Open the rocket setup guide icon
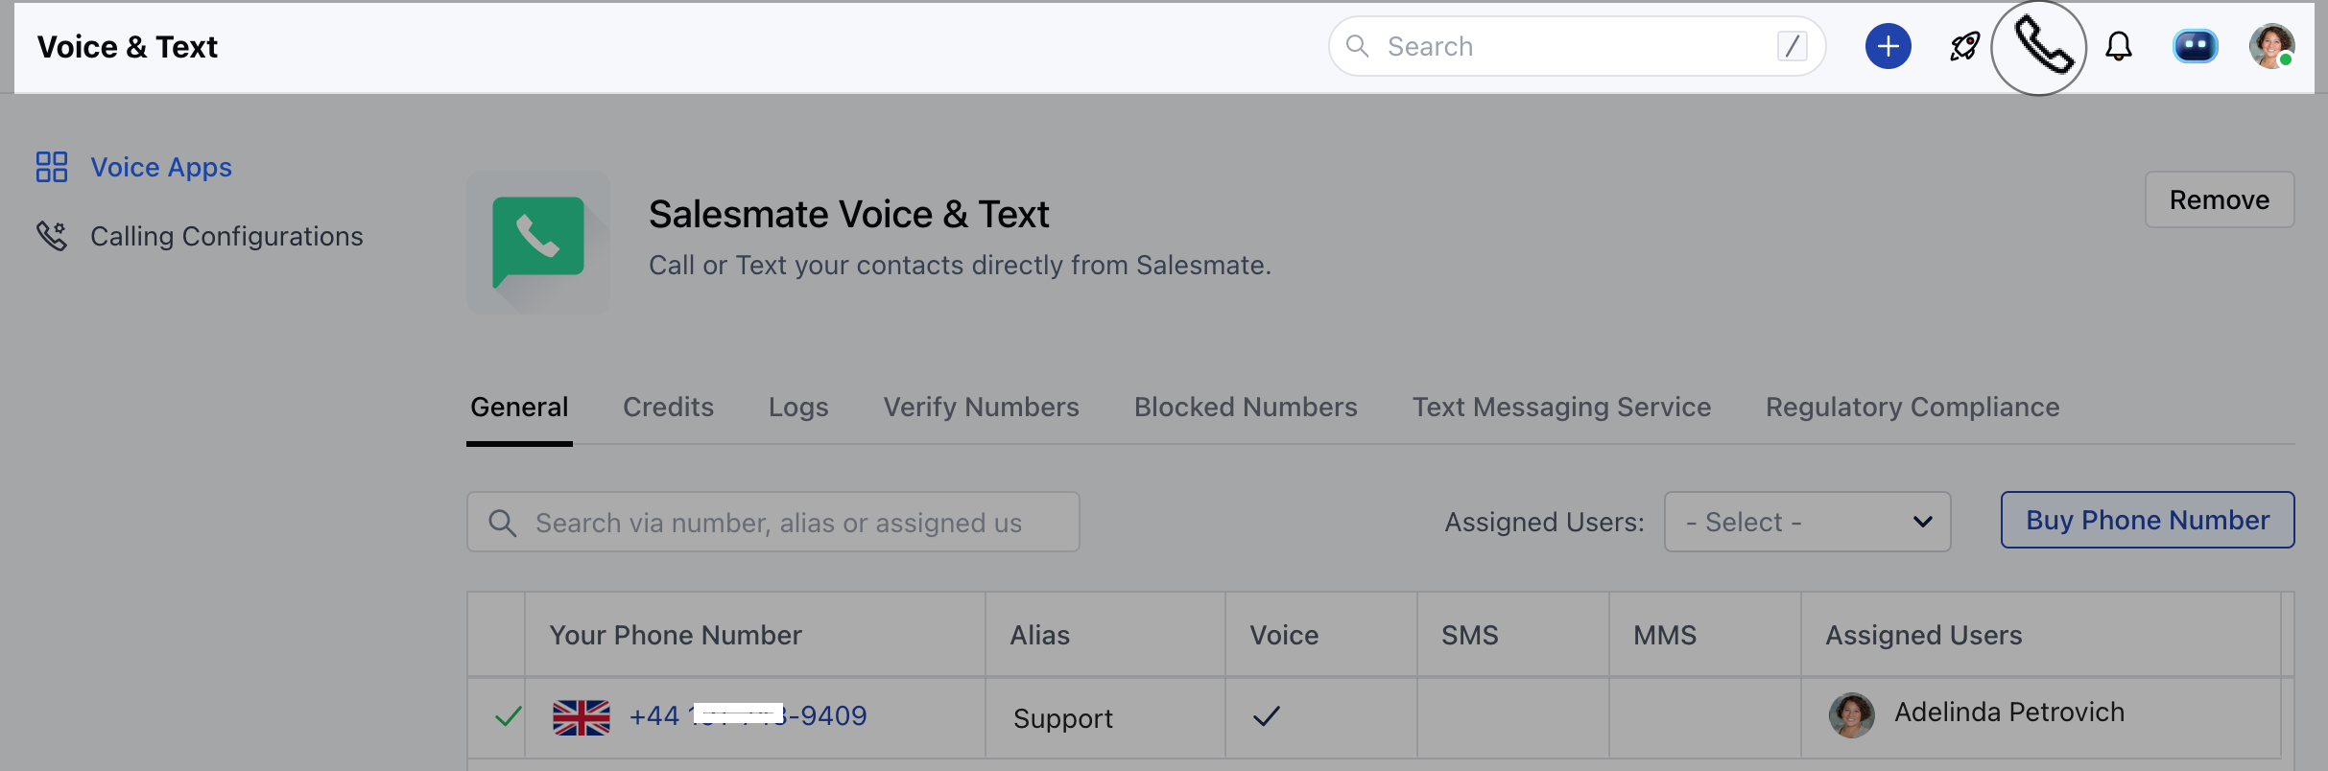 [1964, 46]
